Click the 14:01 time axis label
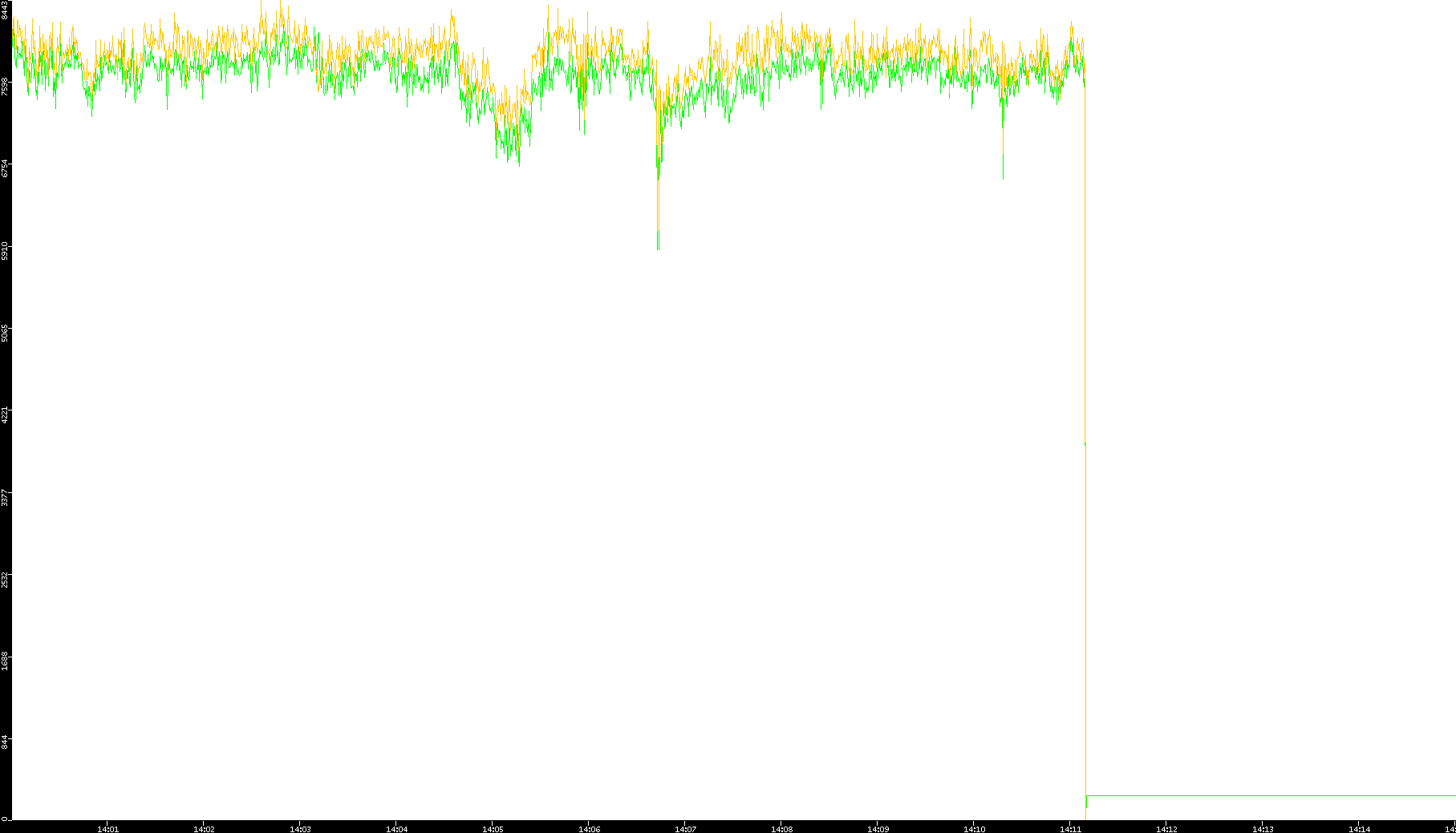This screenshot has width=1456, height=833. click(x=107, y=829)
